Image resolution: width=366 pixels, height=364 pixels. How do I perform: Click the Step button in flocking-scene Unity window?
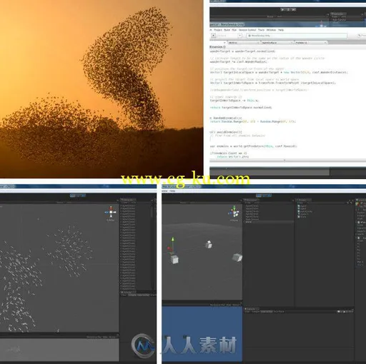click(83, 196)
